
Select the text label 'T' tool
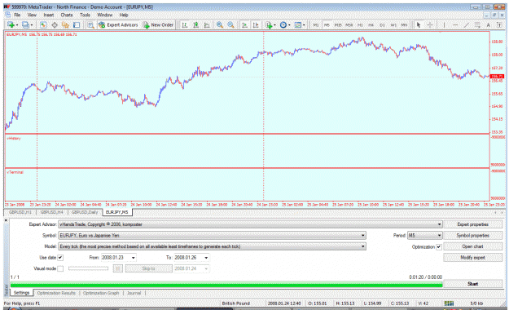point(499,25)
